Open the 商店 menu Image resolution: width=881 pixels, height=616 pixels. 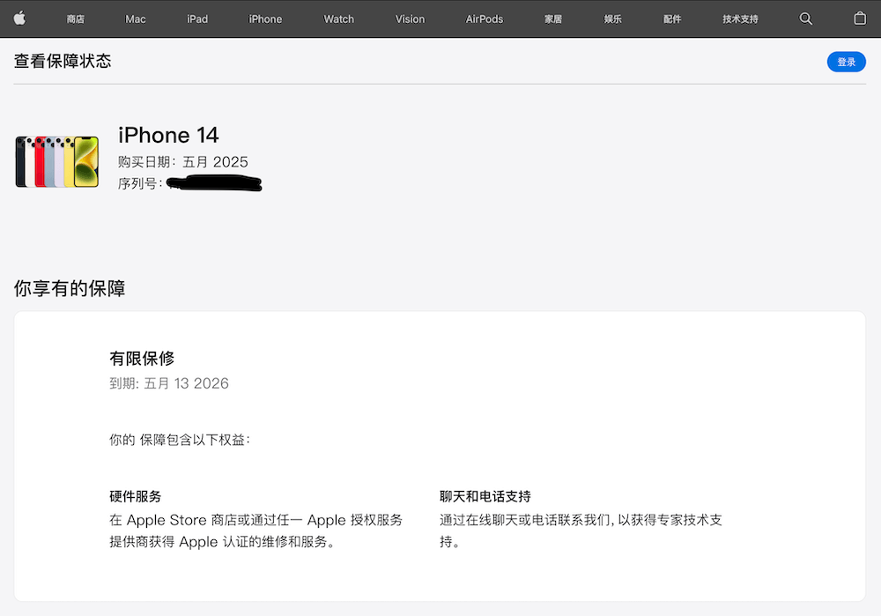pyautogui.click(x=75, y=19)
